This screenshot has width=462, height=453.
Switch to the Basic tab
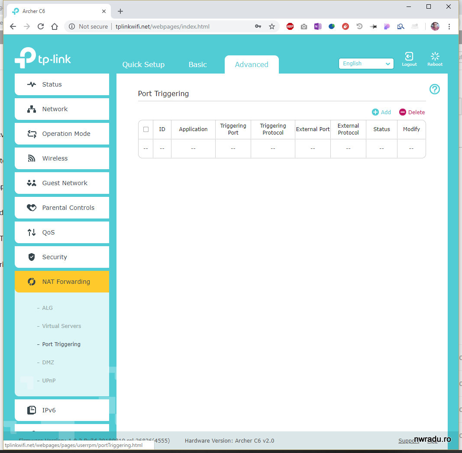(197, 64)
